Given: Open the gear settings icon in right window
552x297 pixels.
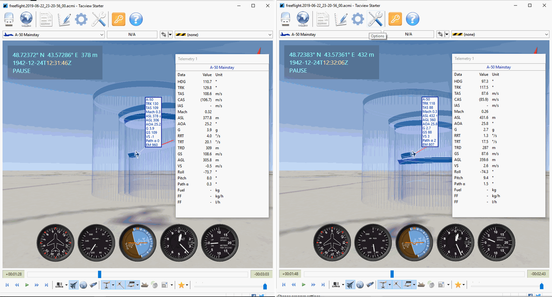Looking at the screenshot, I should pyautogui.click(x=358, y=19).
